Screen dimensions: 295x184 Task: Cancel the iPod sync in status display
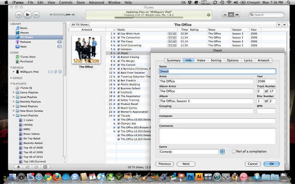(x=208, y=15)
